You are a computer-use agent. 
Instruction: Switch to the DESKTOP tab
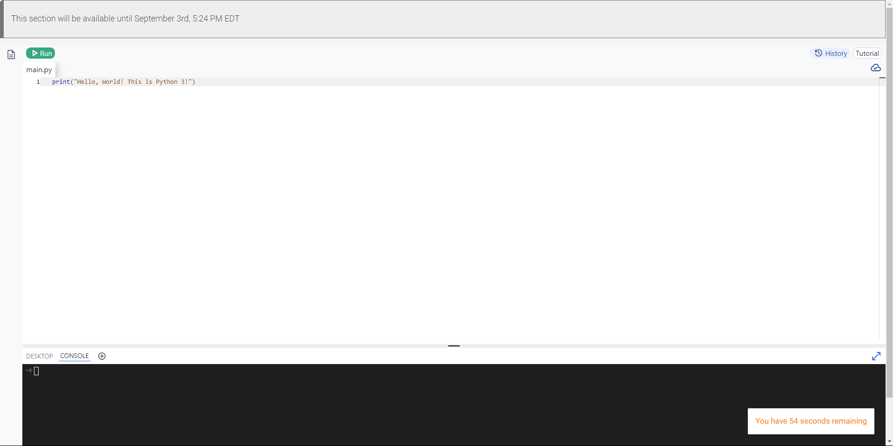click(x=40, y=356)
